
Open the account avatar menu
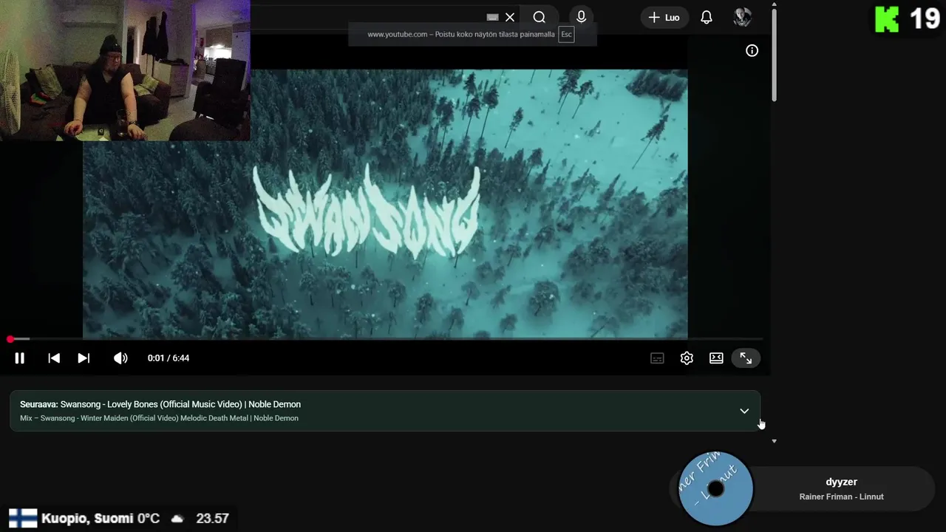[742, 17]
